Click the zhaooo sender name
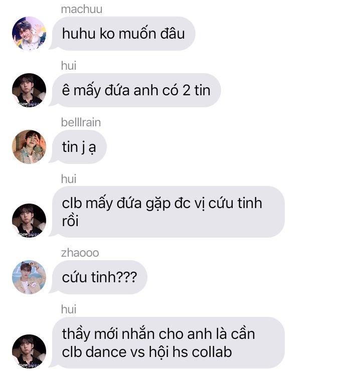Viewport: 361px width, 372px height. click(x=80, y=253)
